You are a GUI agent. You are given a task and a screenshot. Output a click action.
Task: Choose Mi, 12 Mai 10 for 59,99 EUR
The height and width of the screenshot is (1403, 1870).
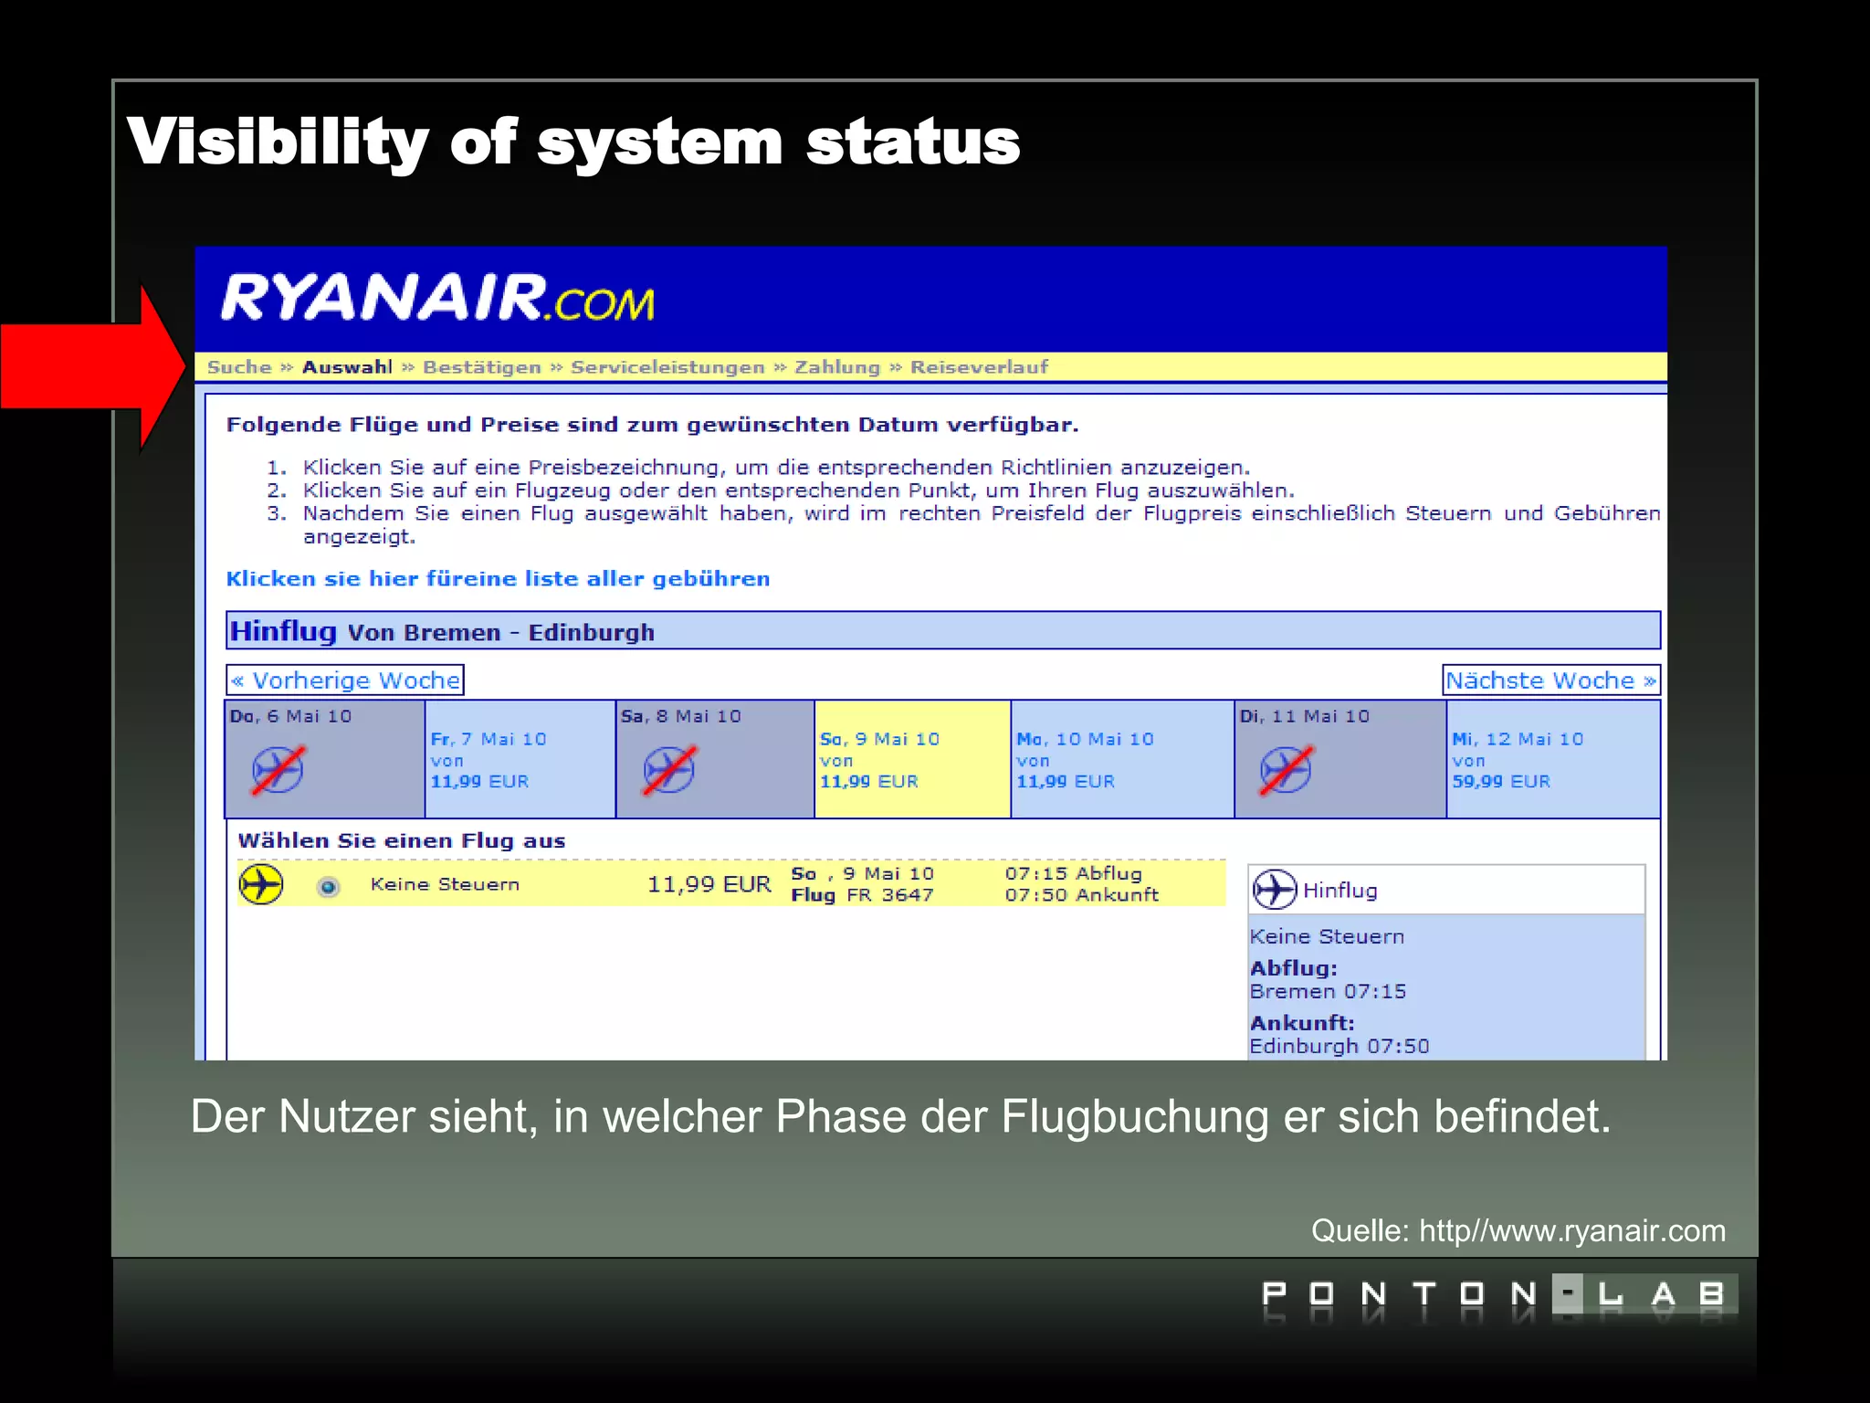point(1553,759)
